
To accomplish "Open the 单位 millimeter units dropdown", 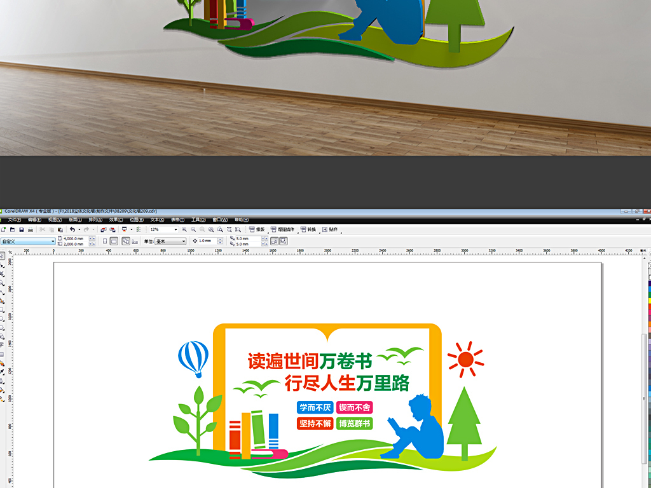I will click(184, 242).
